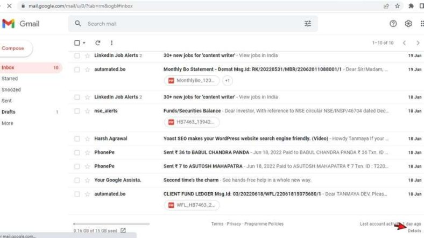The width and height of the screenshot is (424, 238).
Task: Star the Harsh Agrawal email
Action: (87, 138)
